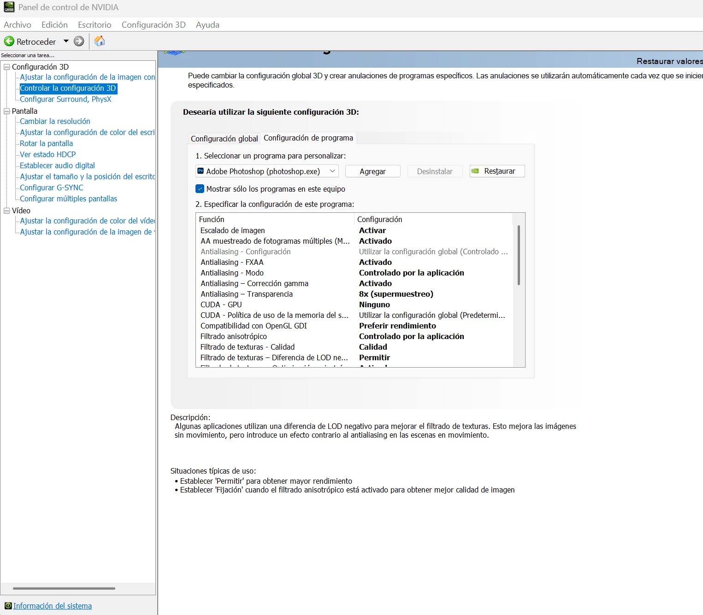Open the Escritorio menu

pos(95,25)
